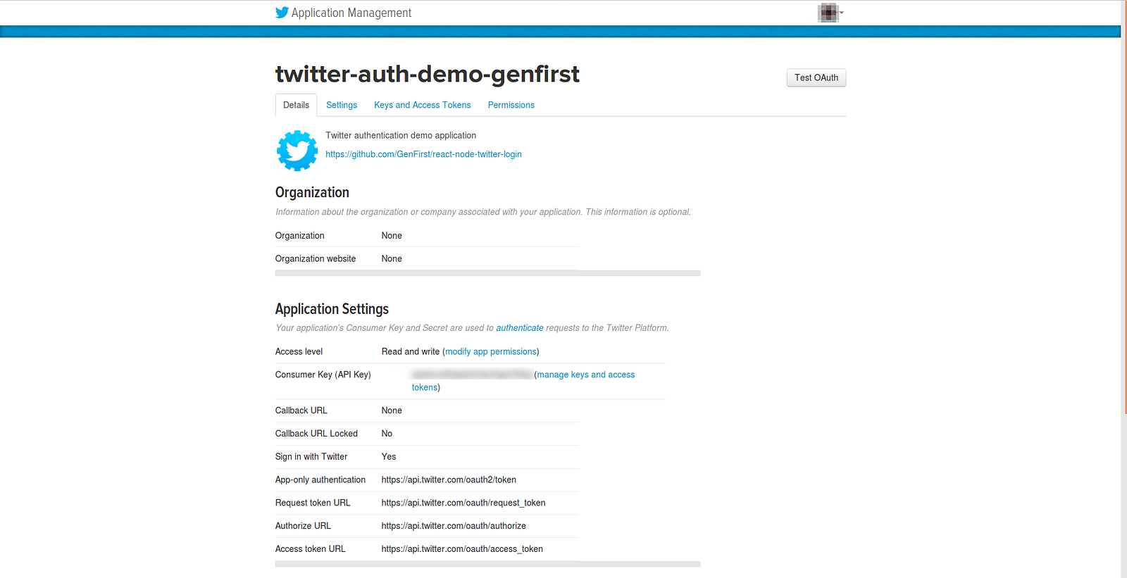Click the Access level label
The image size is (1127, 578).
[299, 351]
